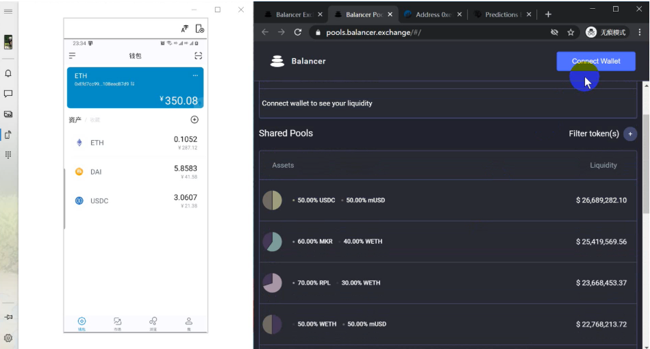Click the Filter token(s) plus button

tap(630, 134)
